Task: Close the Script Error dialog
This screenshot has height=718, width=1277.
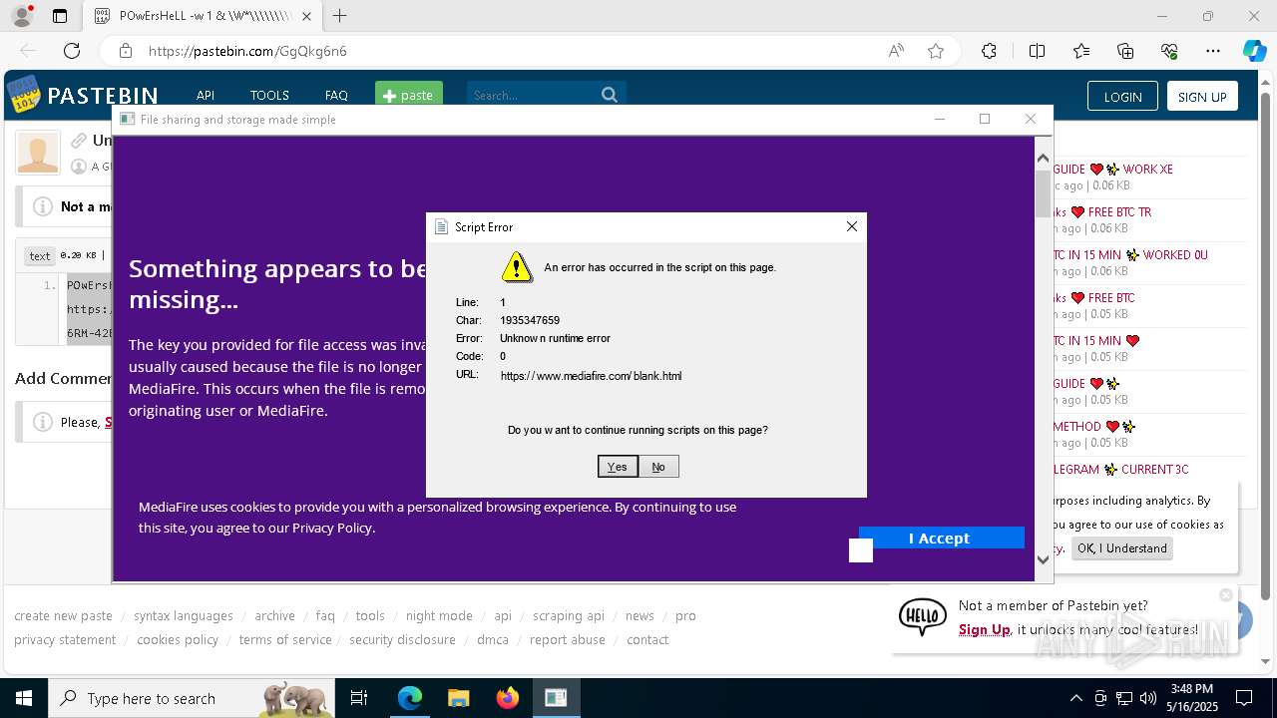Action: pos(852,226)
